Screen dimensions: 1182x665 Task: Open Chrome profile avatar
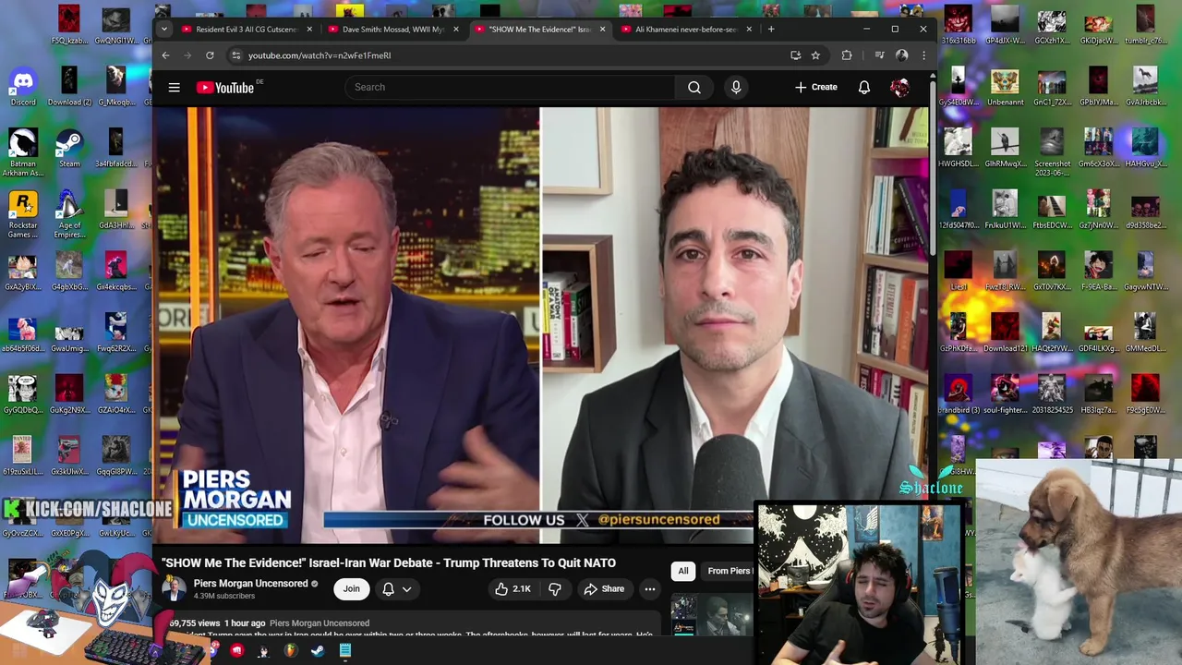pos(902,55)
